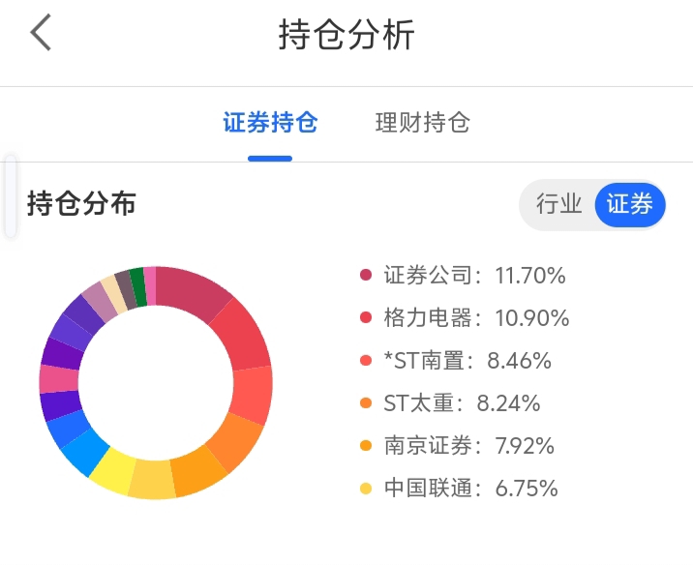The width and height of the screenshot is (693, 565).
Task: Click the crimson dot beside 证券公司
Action: coord(366,276)
